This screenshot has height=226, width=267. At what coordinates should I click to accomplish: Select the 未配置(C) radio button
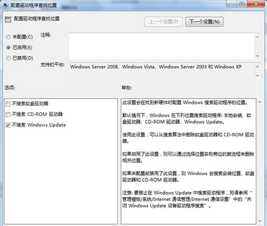point(9,37)
